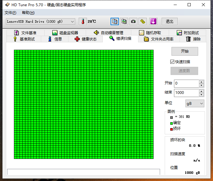
Task: Click the gray block-size legend swatch
Action: click(172, 117)
